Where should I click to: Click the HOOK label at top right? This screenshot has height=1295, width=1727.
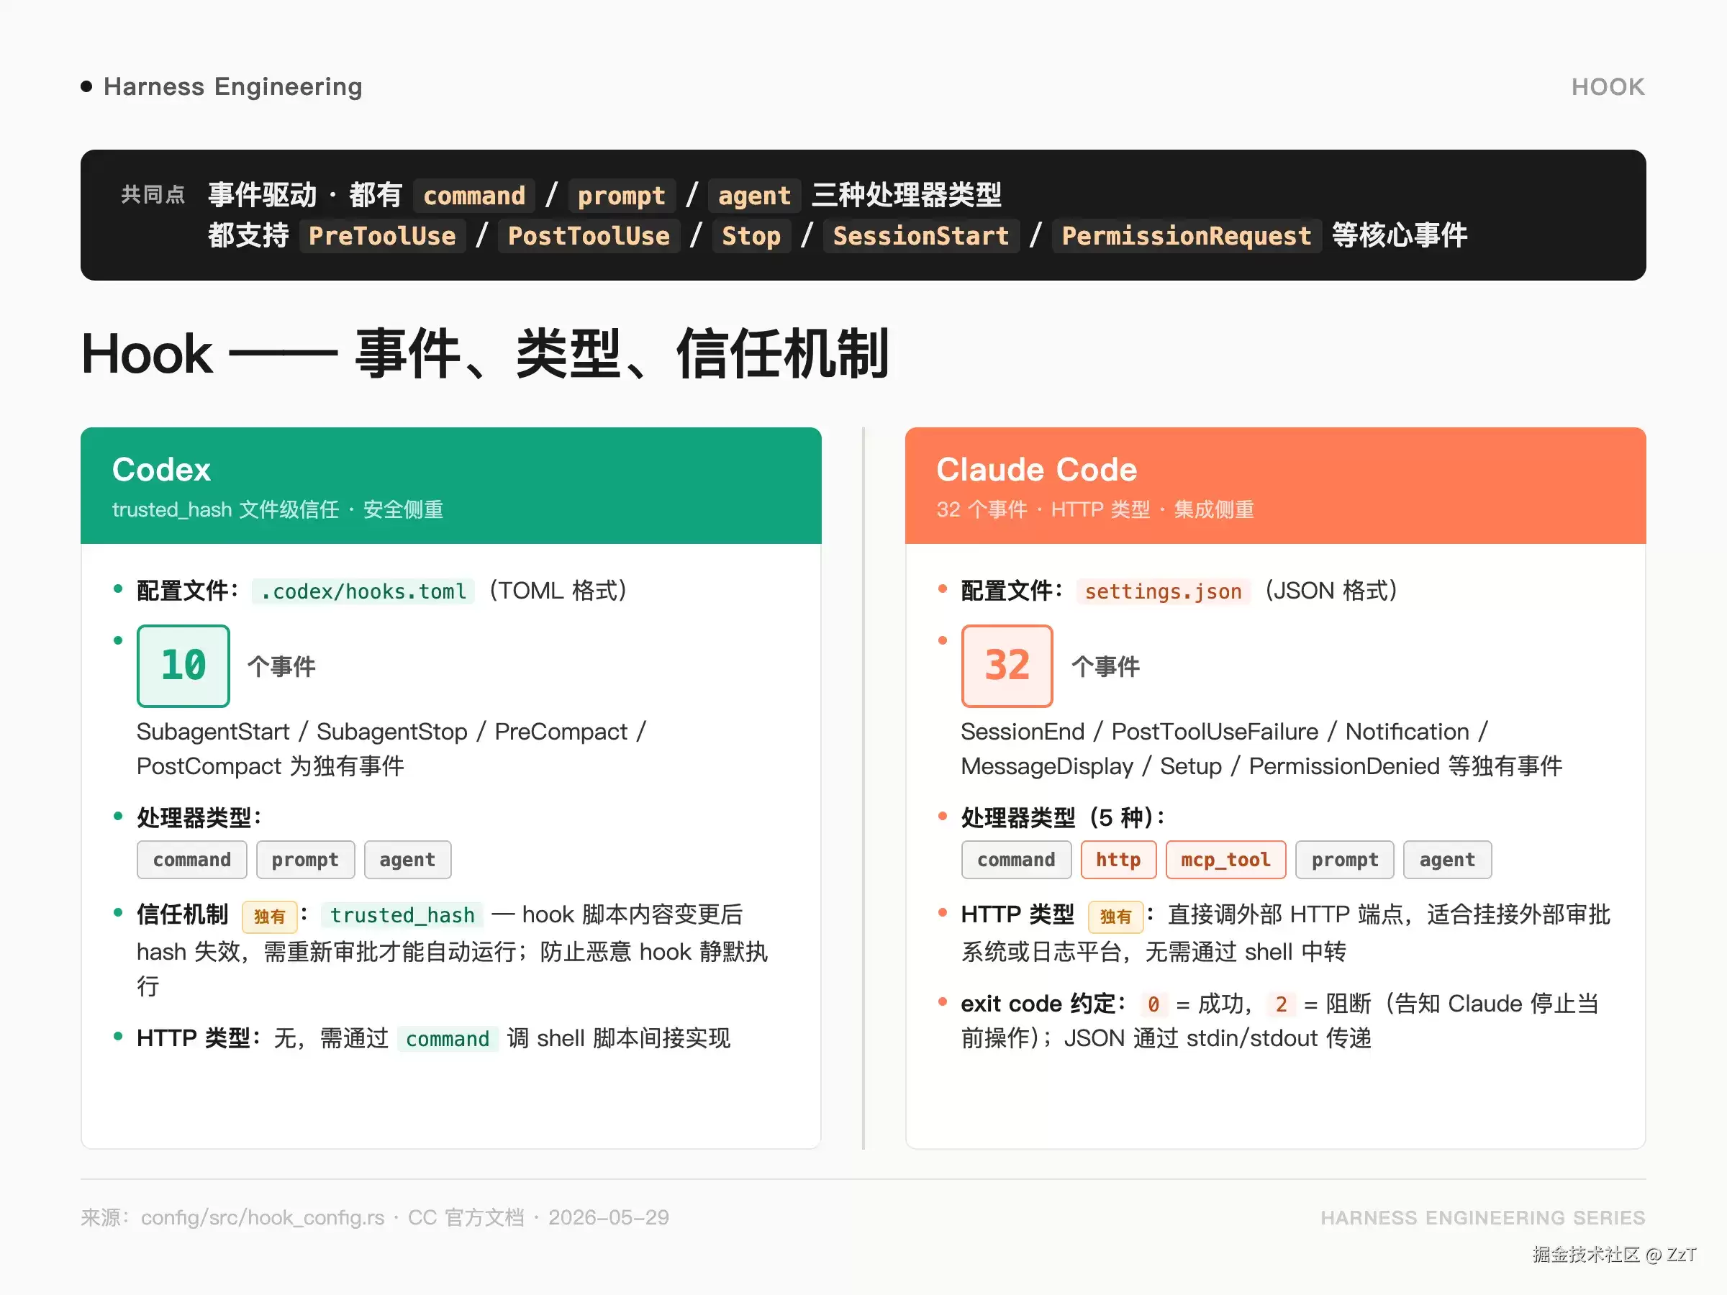1608,86
